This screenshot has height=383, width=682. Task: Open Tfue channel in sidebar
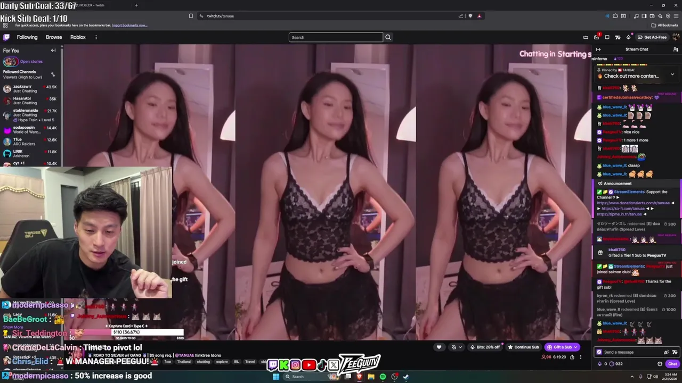30,141
